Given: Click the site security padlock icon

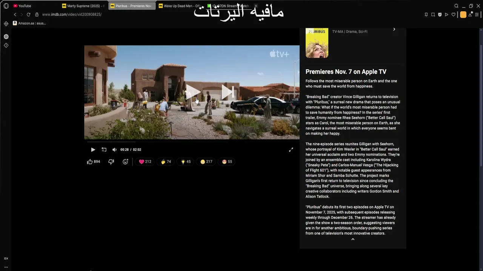Looking at the screenshot, I should pyautogui.click(x=37, y=15).
